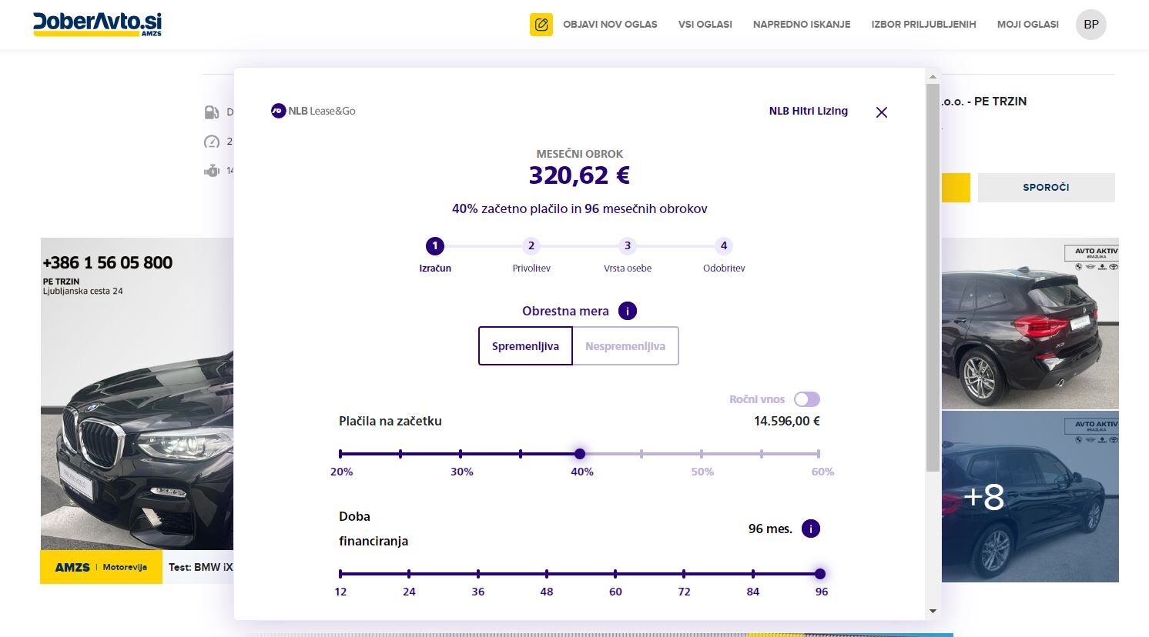The image size is (1149, 637).
Task: Click the info icon beside Obrestna mera
Action: coord(627,311)
